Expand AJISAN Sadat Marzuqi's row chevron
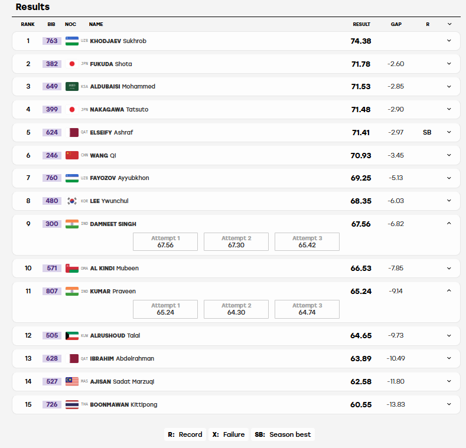The width and height of the screenshot is (466, 448). click(x=449, y=381)
